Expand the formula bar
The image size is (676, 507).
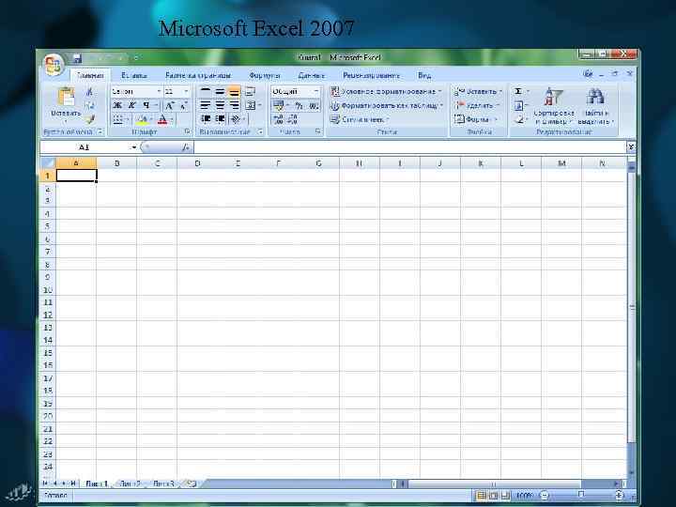[631, 147]
